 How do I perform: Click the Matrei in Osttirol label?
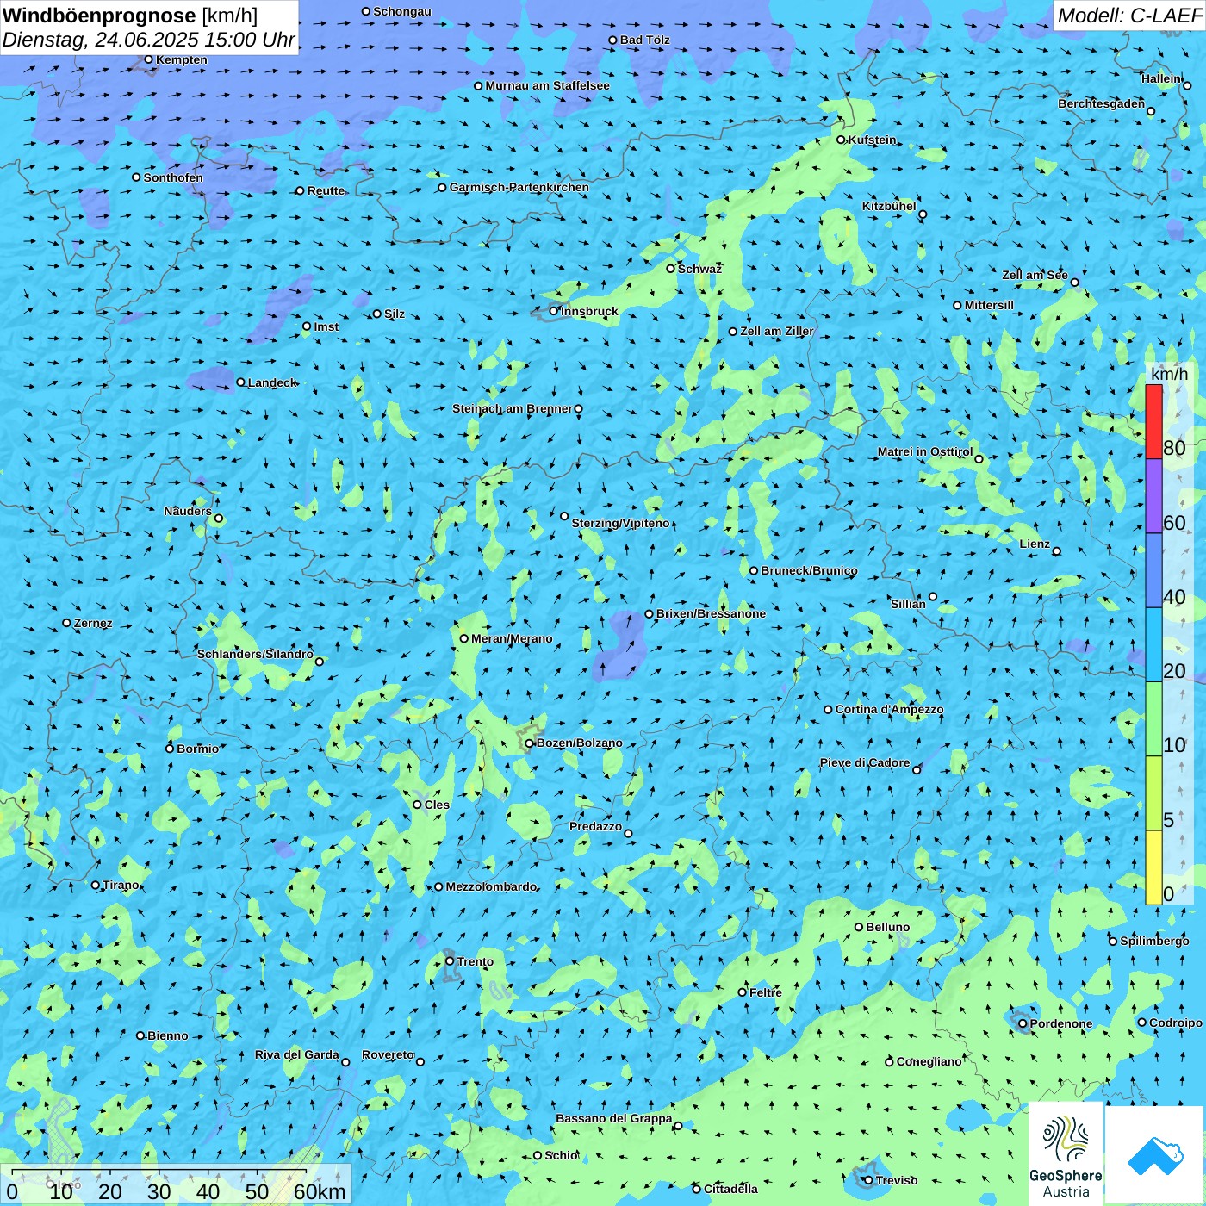pyautogui.click(x=925, y=451)
